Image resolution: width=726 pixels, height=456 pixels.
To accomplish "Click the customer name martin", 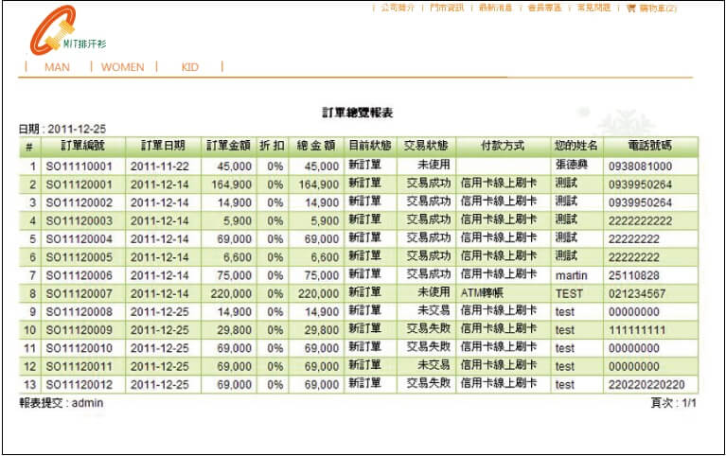I will (572, 274).
